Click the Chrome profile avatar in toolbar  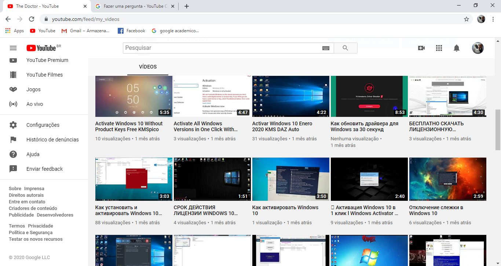point(481,19)
